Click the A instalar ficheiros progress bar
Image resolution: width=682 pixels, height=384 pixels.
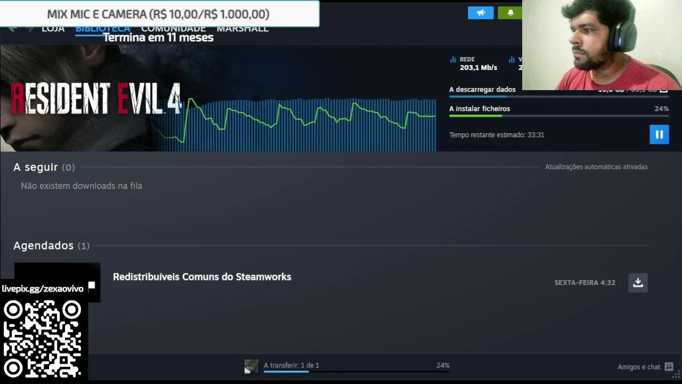coord(559,116)
